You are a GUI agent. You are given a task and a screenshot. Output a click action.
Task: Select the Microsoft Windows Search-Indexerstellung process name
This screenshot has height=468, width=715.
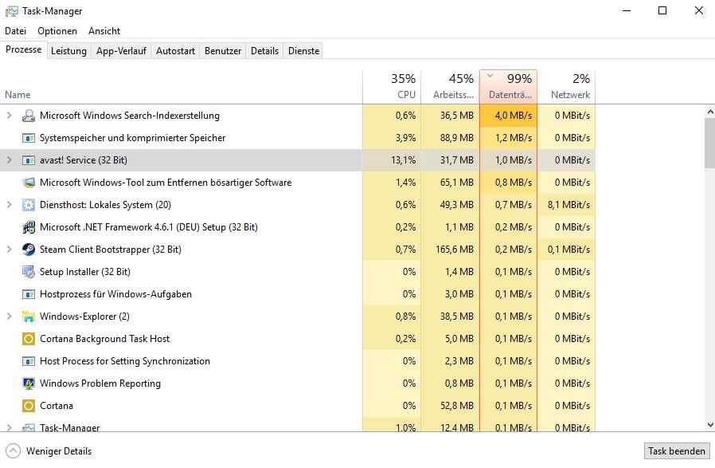(130, 116)
